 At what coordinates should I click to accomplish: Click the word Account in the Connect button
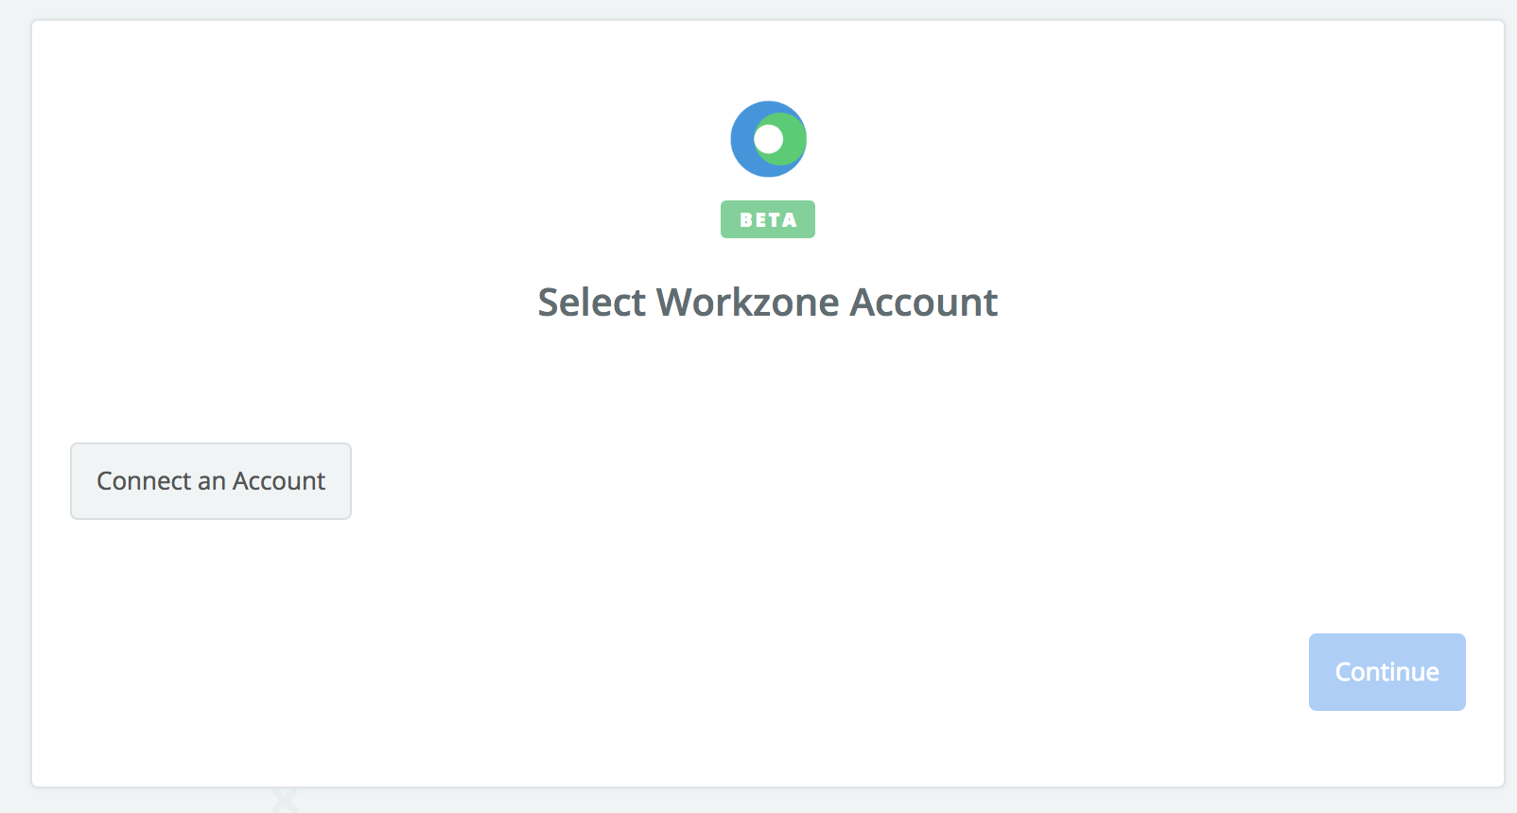[279, 481]
